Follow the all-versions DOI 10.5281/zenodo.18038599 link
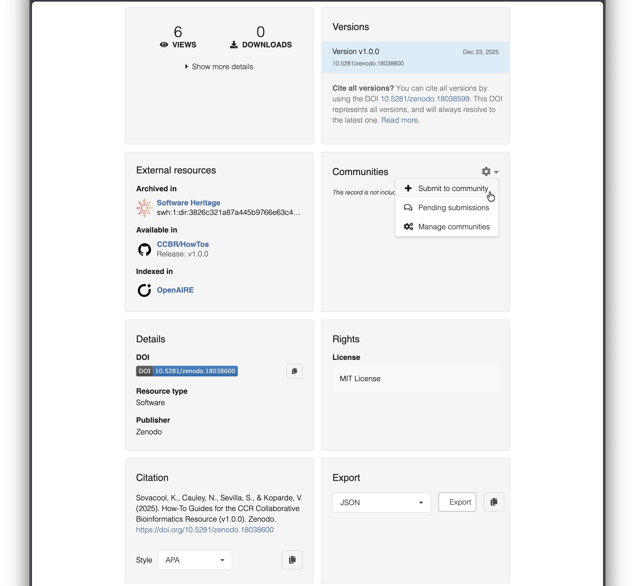The height and width of the screenshot is (586, 635). coord(425,99)
